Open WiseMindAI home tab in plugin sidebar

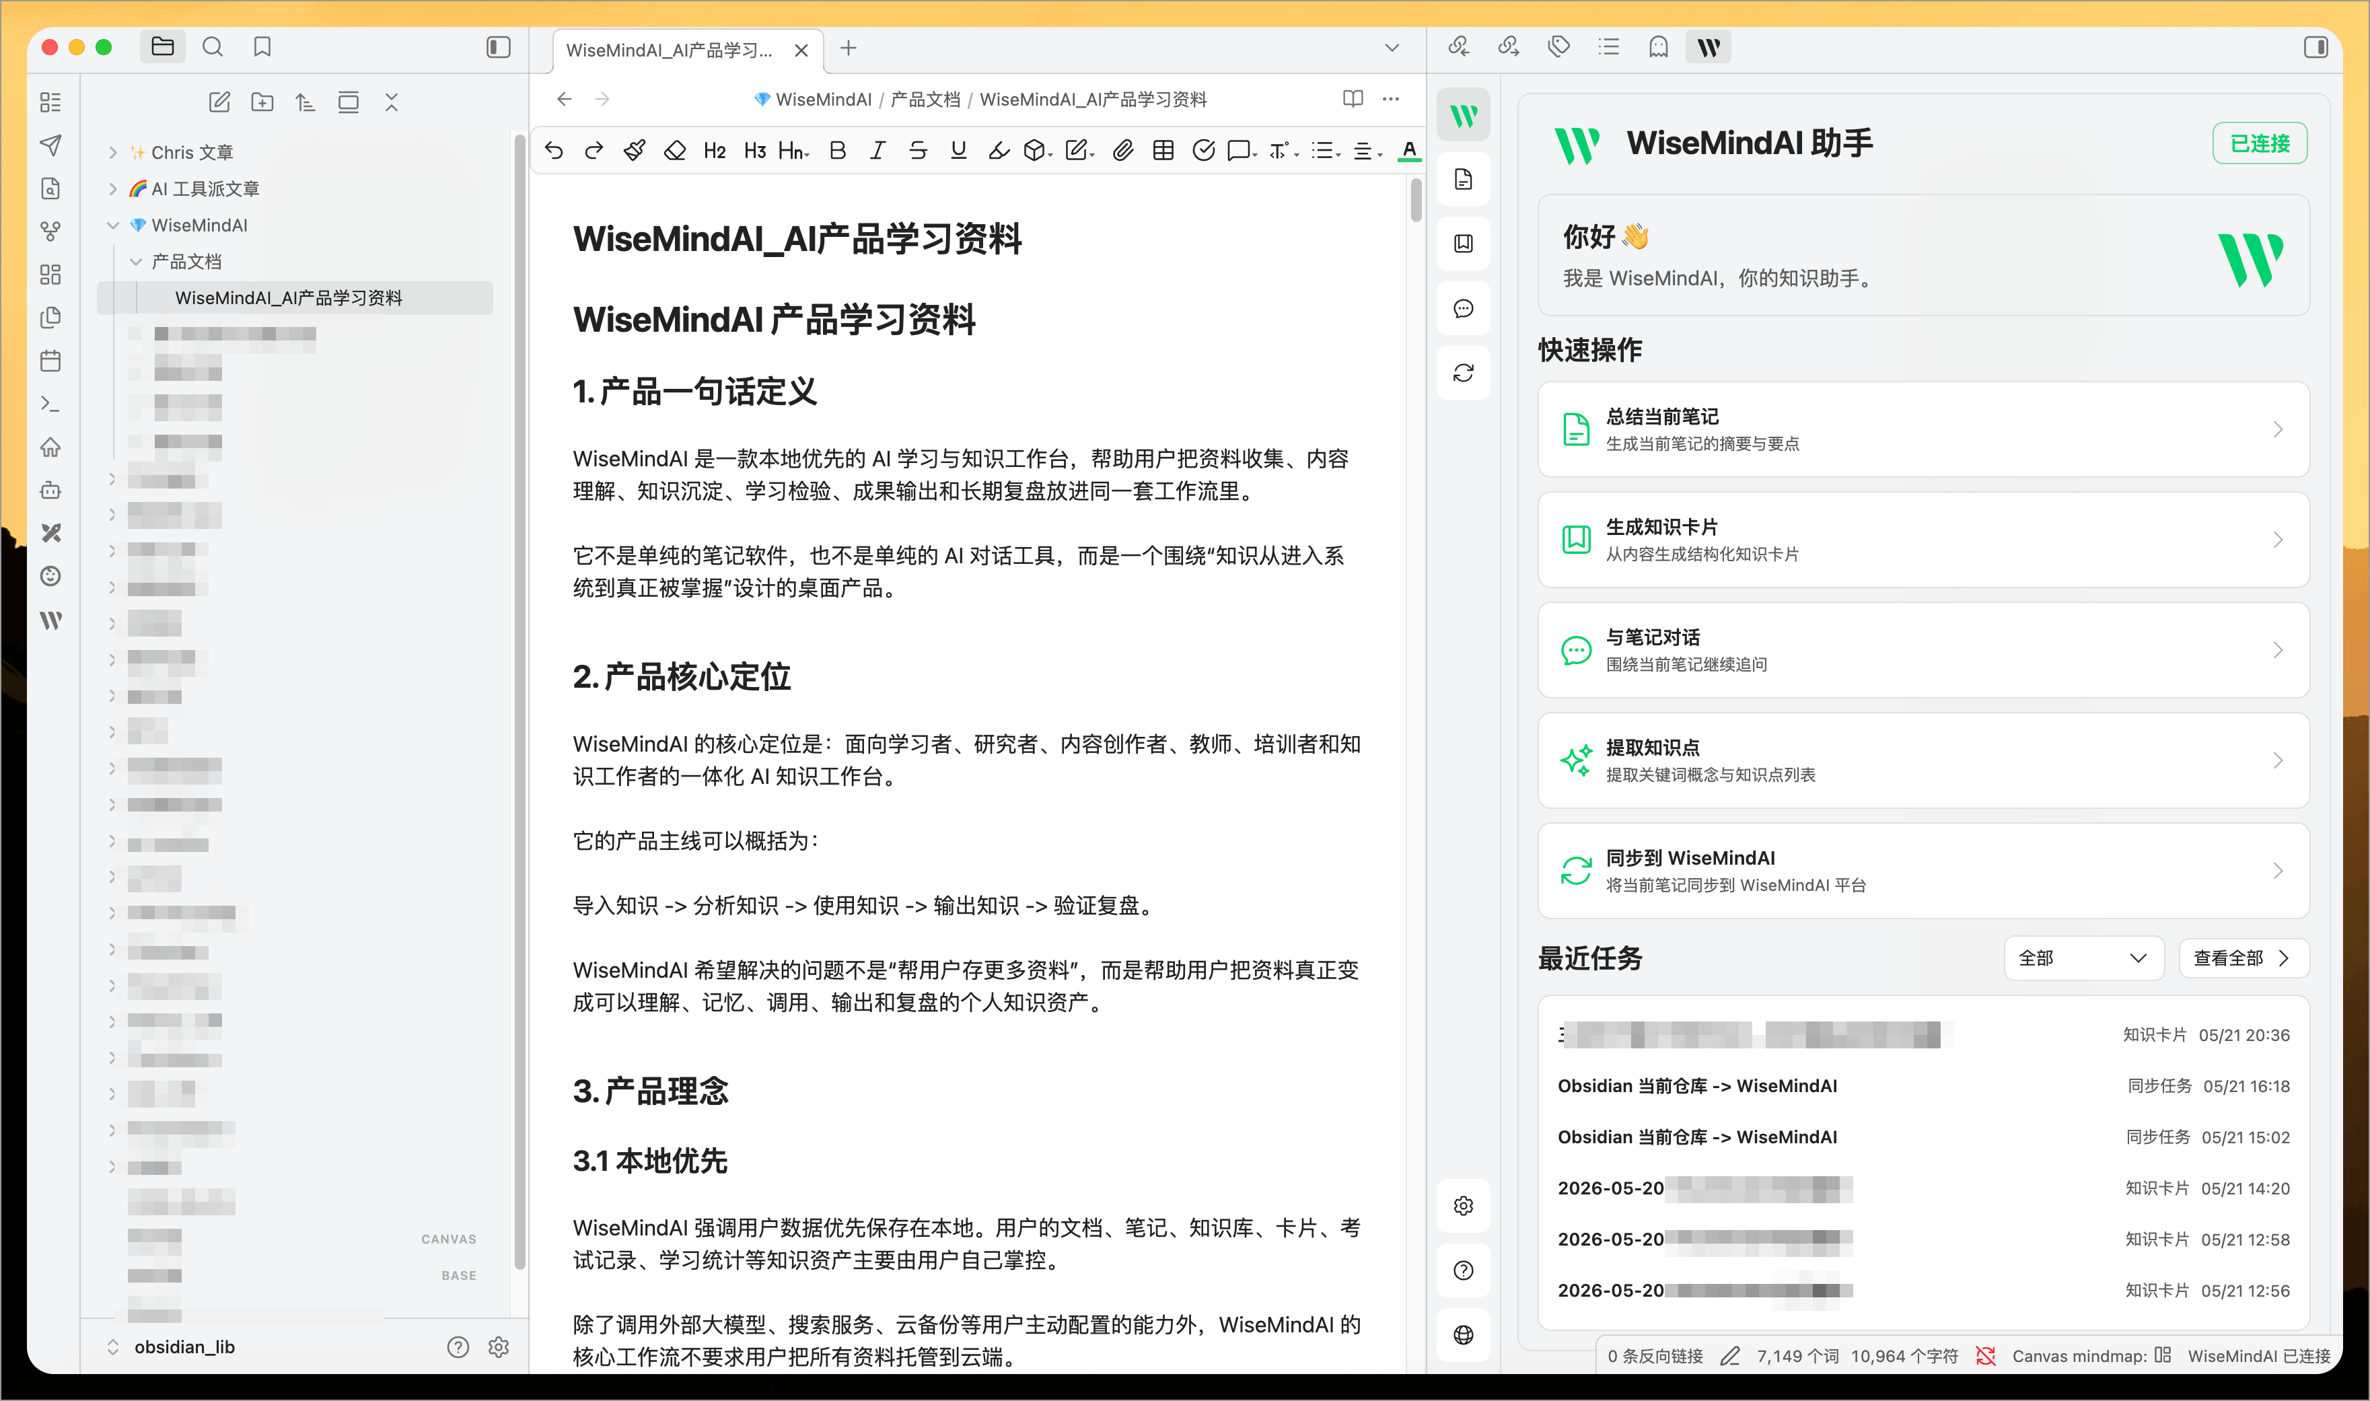1463,116
